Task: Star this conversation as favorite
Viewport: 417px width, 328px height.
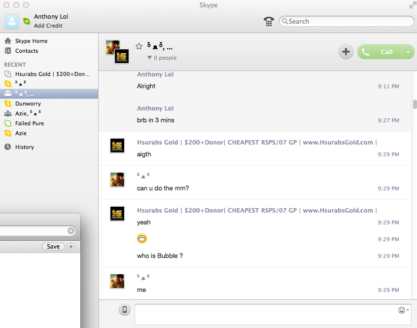Action: point(139,46)
